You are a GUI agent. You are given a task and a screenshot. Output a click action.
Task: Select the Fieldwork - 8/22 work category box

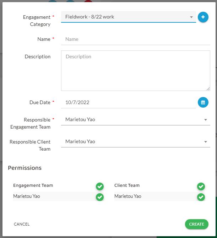pyautogui.click(x=124, y=17)
